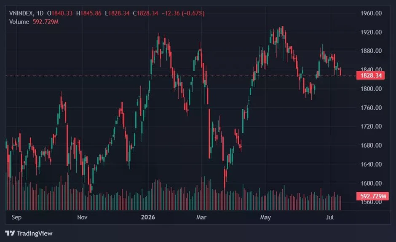Click the 1600.00 price axis label
396x242 pixels.
pos(371,183)
